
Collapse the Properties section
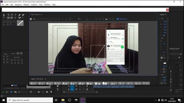[x=159, y=38]
